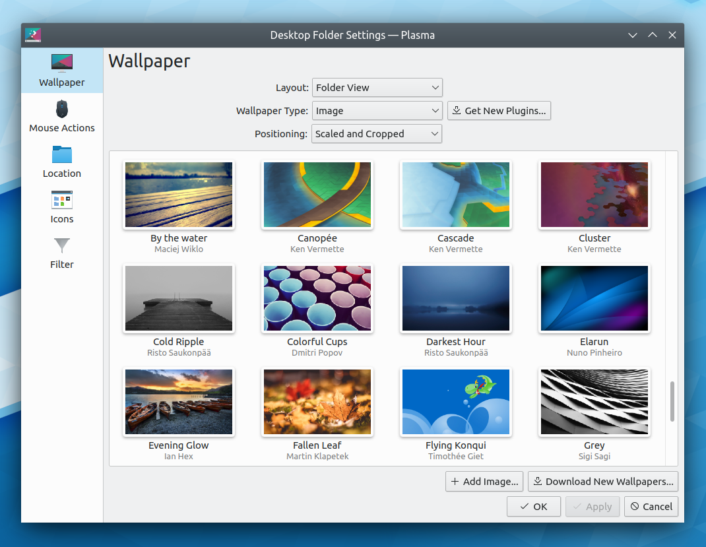Click the Plasma logo in the title bar
The width and height of the screenshot is (706, 547).
(x=32, y=35)
